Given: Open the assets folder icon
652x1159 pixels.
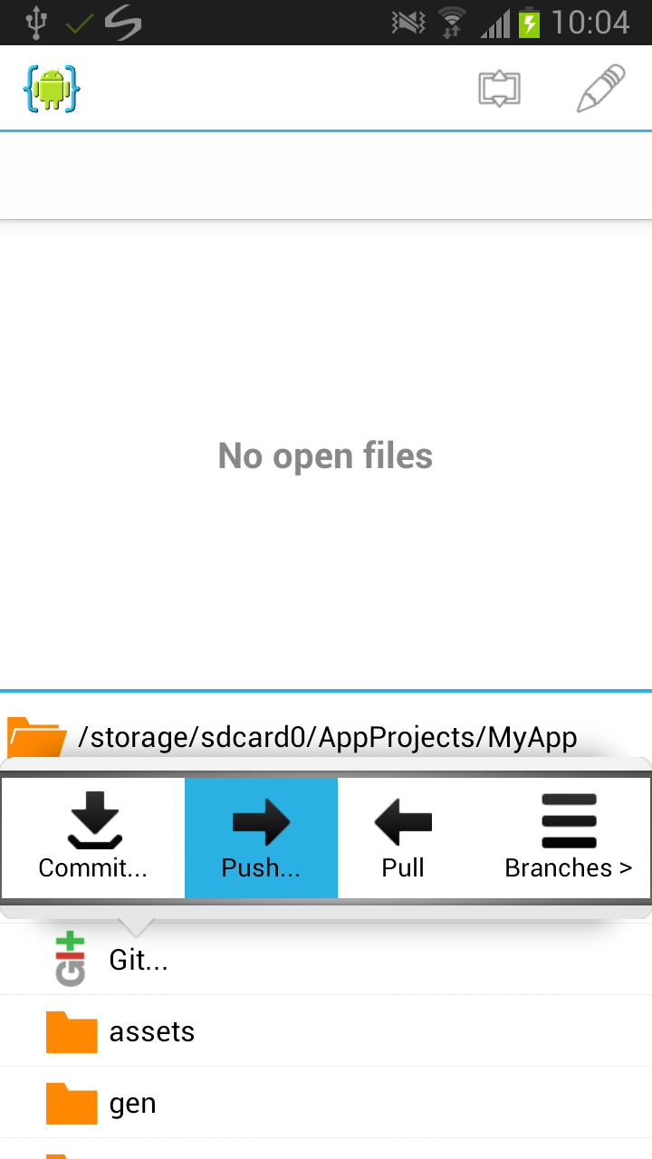Looking at the screenshot, I should (72, 1032).
